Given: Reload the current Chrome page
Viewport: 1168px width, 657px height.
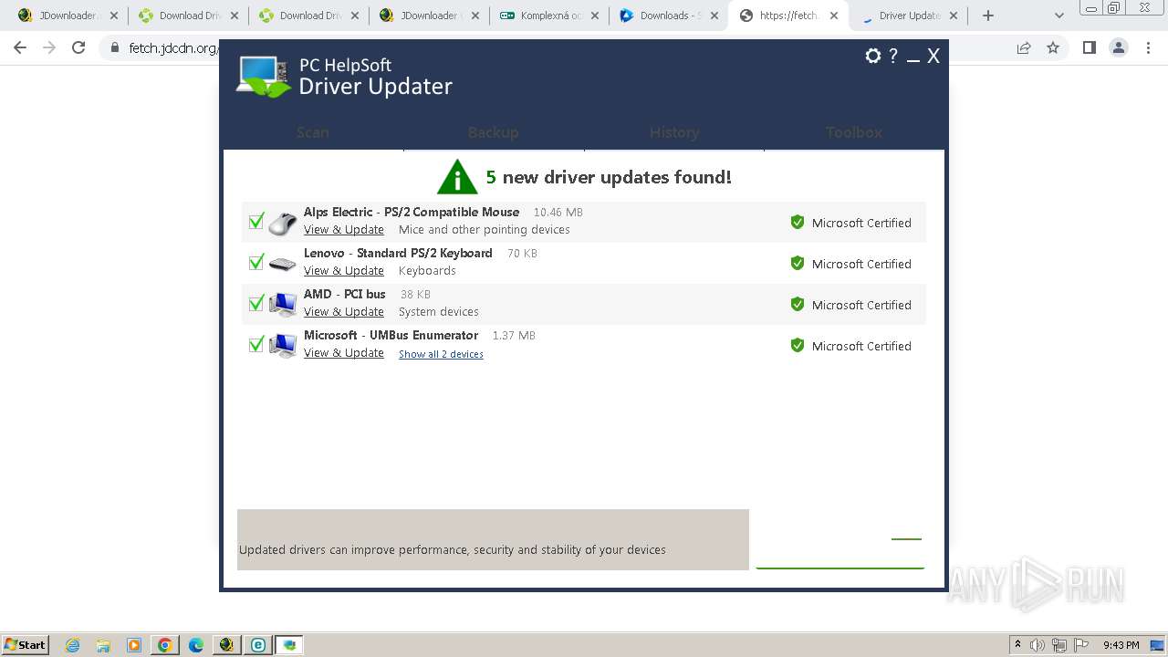Looking at the screenshot, I should [x=78, y=47].
